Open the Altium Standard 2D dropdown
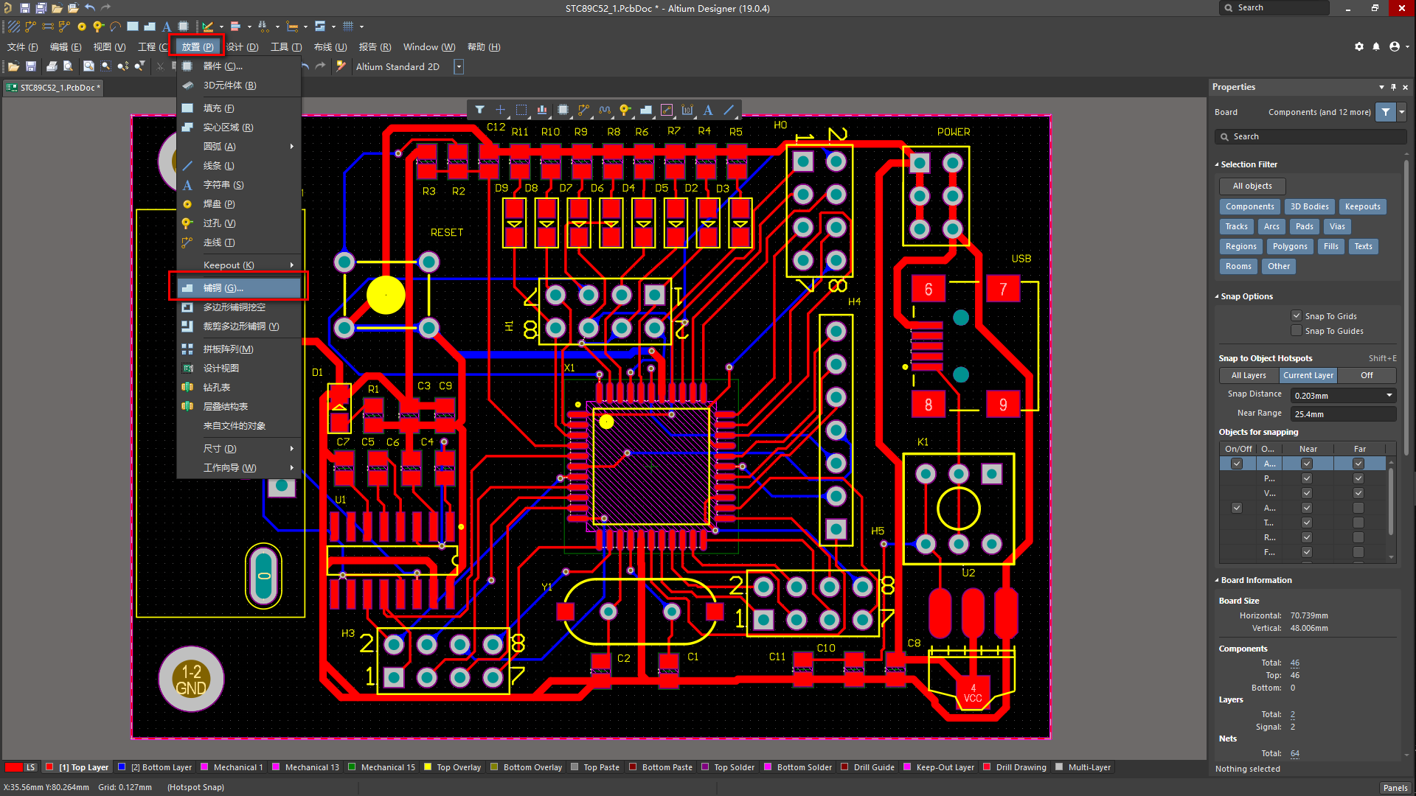This screenshot has width=1416, height=796. pos(458,66)
